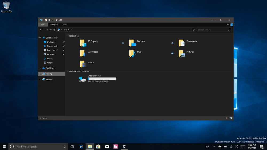Image resolution: width=267 pixels, height=150 pixels.
Task: Toggle ribbon expand arrow near help
Action: [x=228, y=25]
